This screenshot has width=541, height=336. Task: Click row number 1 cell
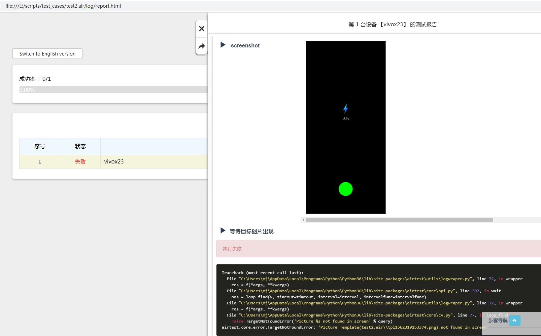40,162
